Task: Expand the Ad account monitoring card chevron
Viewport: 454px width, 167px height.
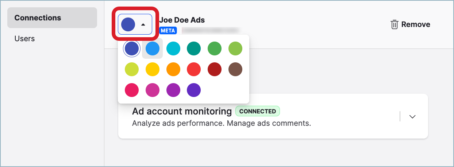Action: tap(412, 117)
